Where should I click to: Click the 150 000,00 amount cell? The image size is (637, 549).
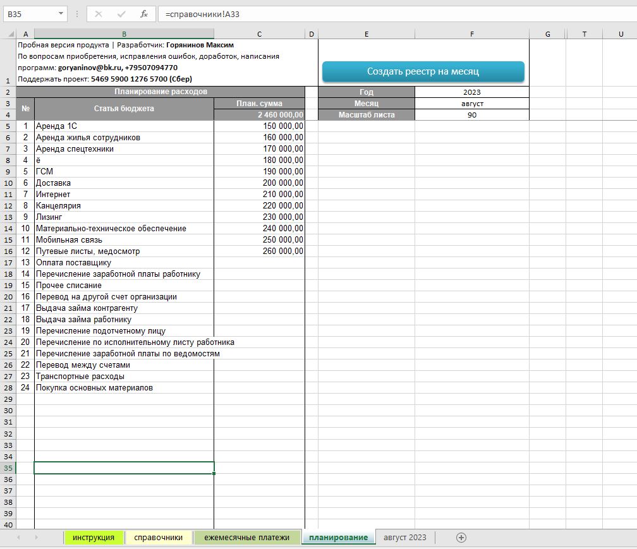(259, 126)
